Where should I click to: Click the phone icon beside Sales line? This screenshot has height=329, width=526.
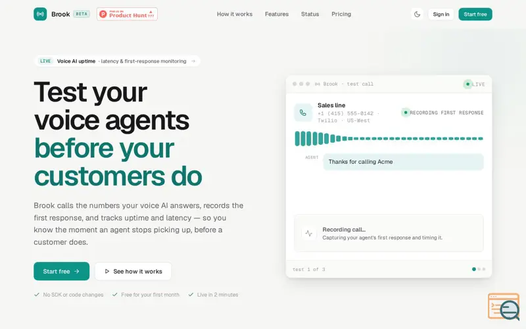[x=303, y=113]
